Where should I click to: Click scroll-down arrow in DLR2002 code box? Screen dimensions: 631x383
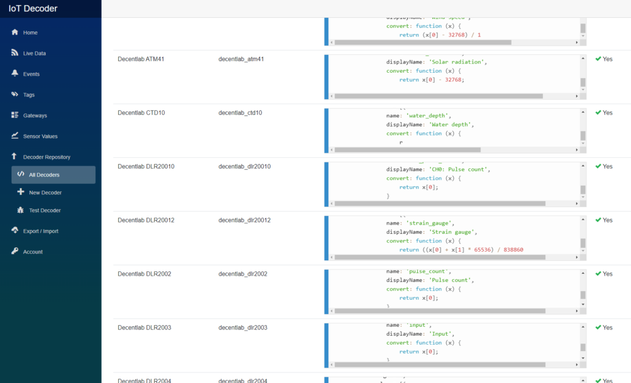(583, 305)
